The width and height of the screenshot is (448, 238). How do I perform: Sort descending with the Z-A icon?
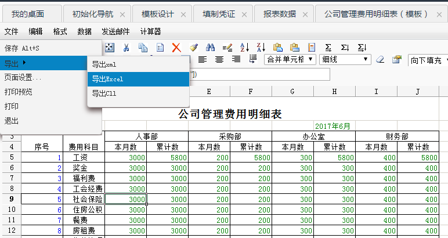[x=261, y=48]
